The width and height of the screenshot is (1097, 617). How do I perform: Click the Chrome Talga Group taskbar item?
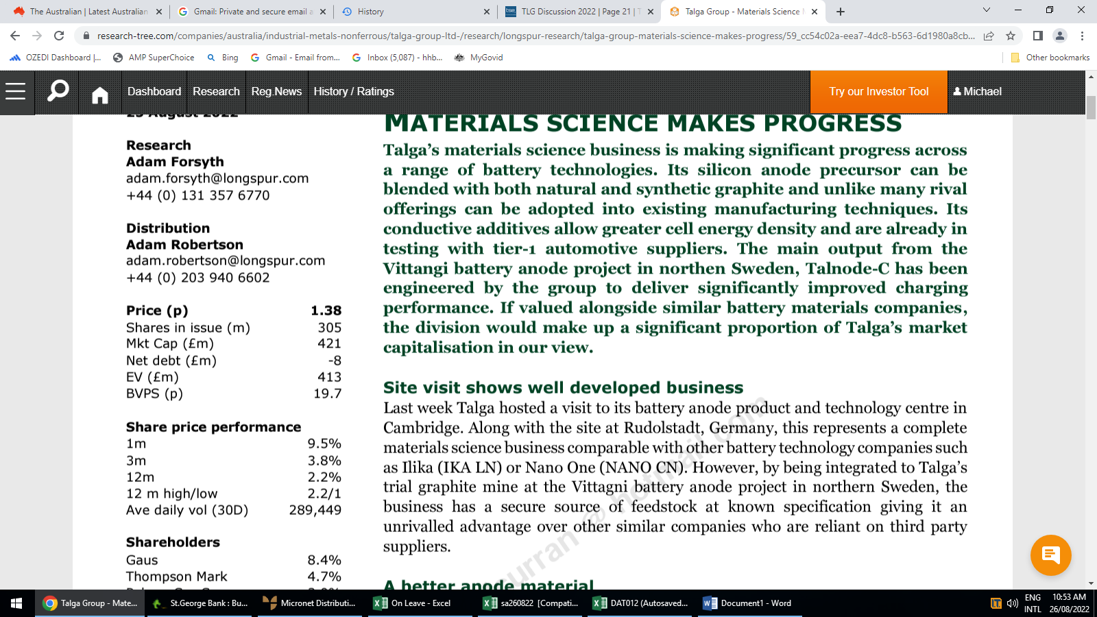click(91, 603)
